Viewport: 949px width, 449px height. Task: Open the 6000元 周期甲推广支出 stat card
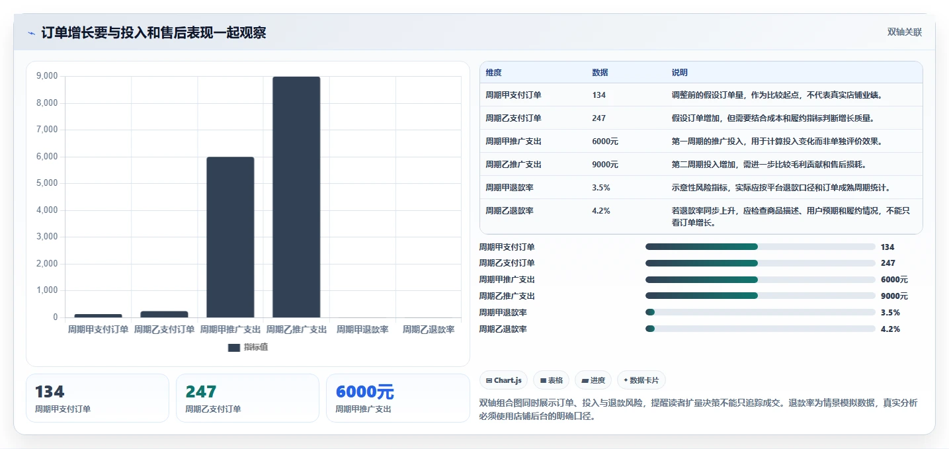click(x=397, y=398)
